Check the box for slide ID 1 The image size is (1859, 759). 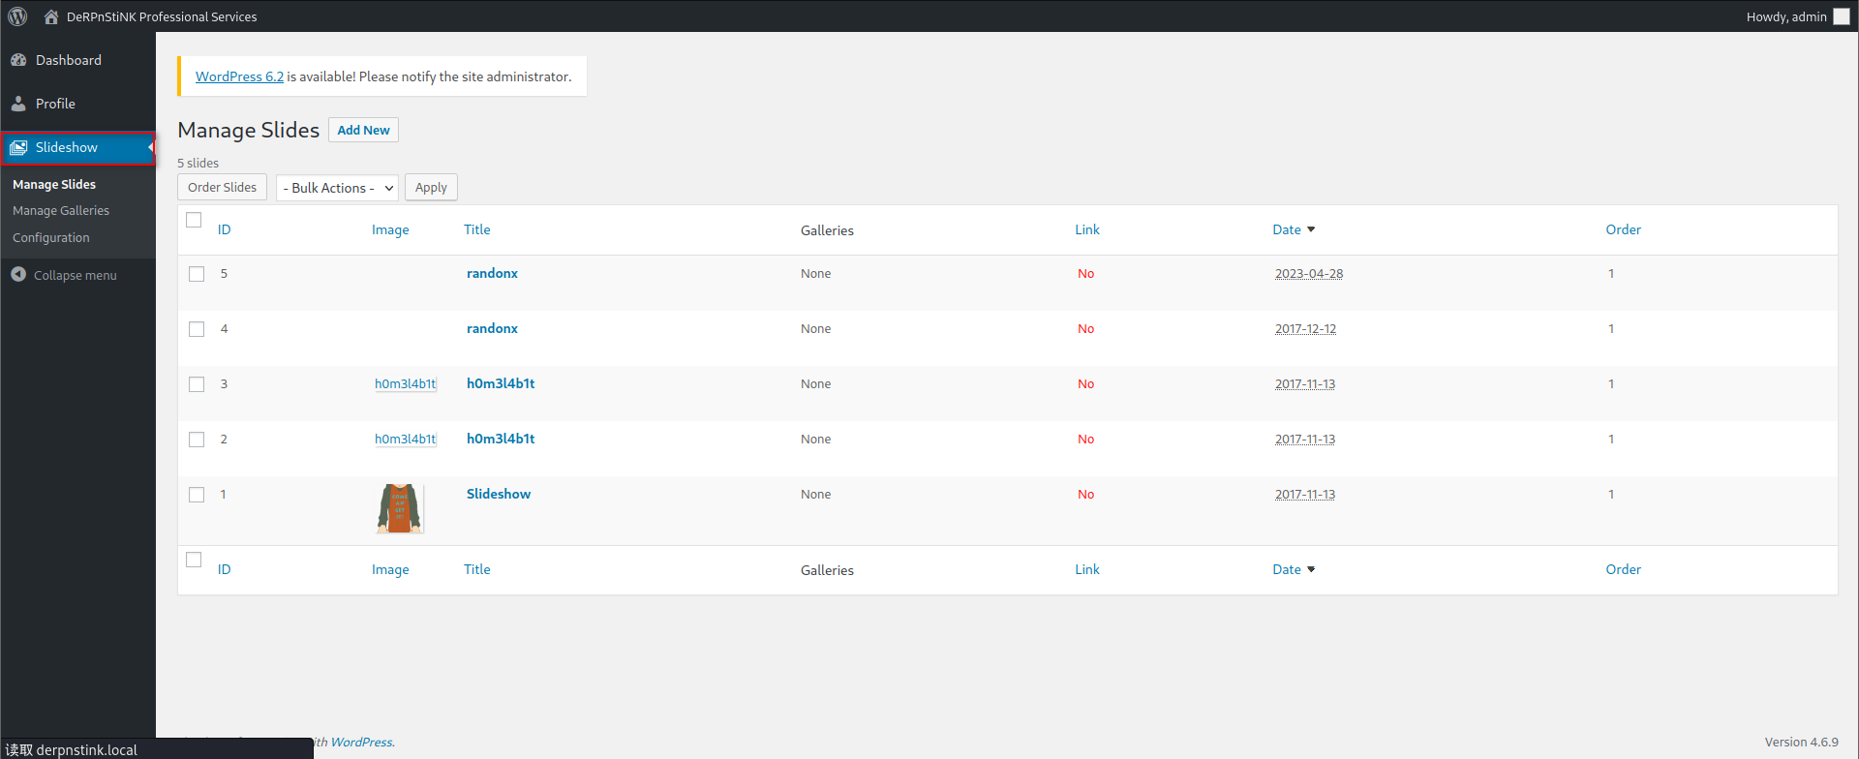197,495
